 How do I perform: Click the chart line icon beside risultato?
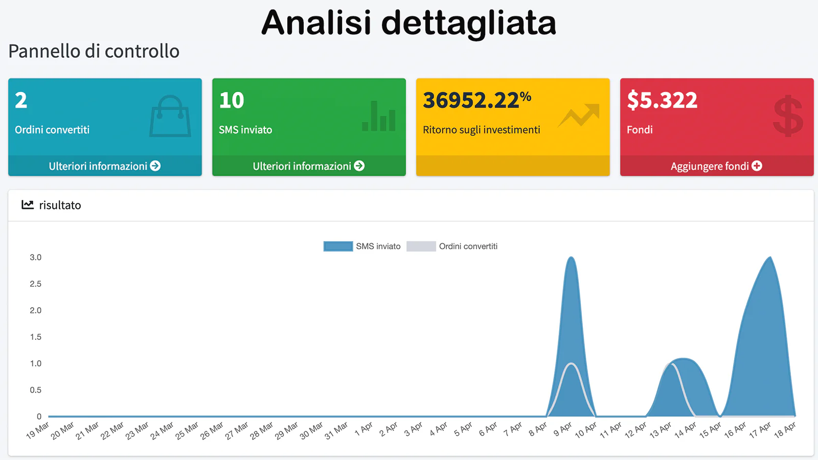[x=28, y=205]
